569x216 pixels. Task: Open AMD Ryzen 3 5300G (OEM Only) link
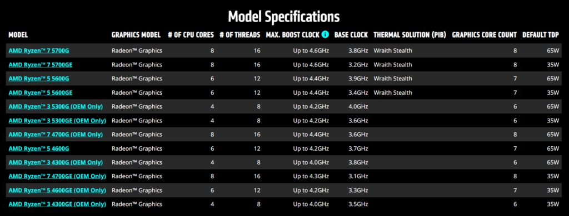(x=56, y=106)
